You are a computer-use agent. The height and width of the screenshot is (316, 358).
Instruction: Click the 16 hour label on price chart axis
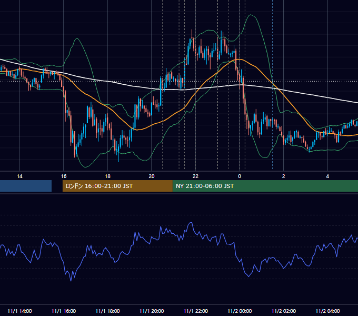pyautogui.click(x=64, y=176)
